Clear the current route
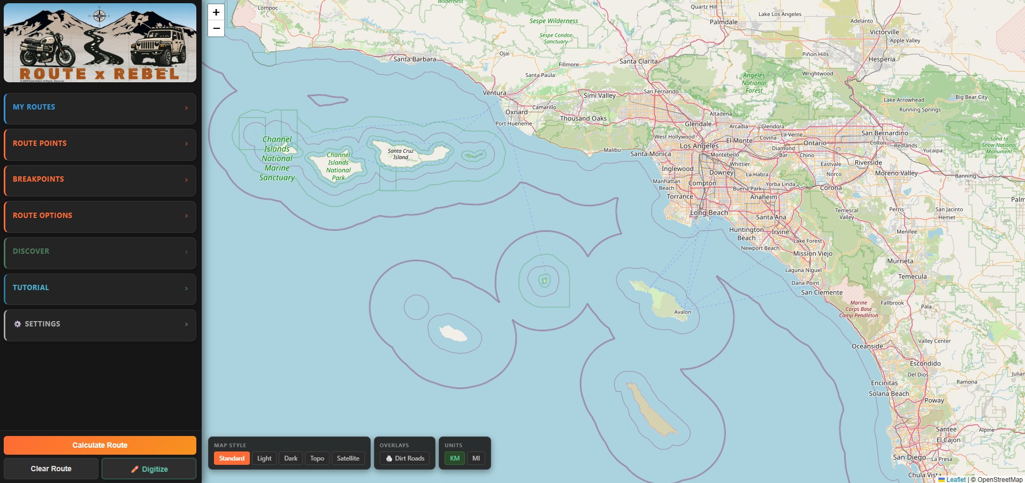 (51, 469)
